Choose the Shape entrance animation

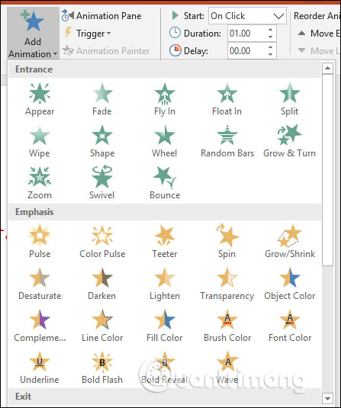point(102,141)
